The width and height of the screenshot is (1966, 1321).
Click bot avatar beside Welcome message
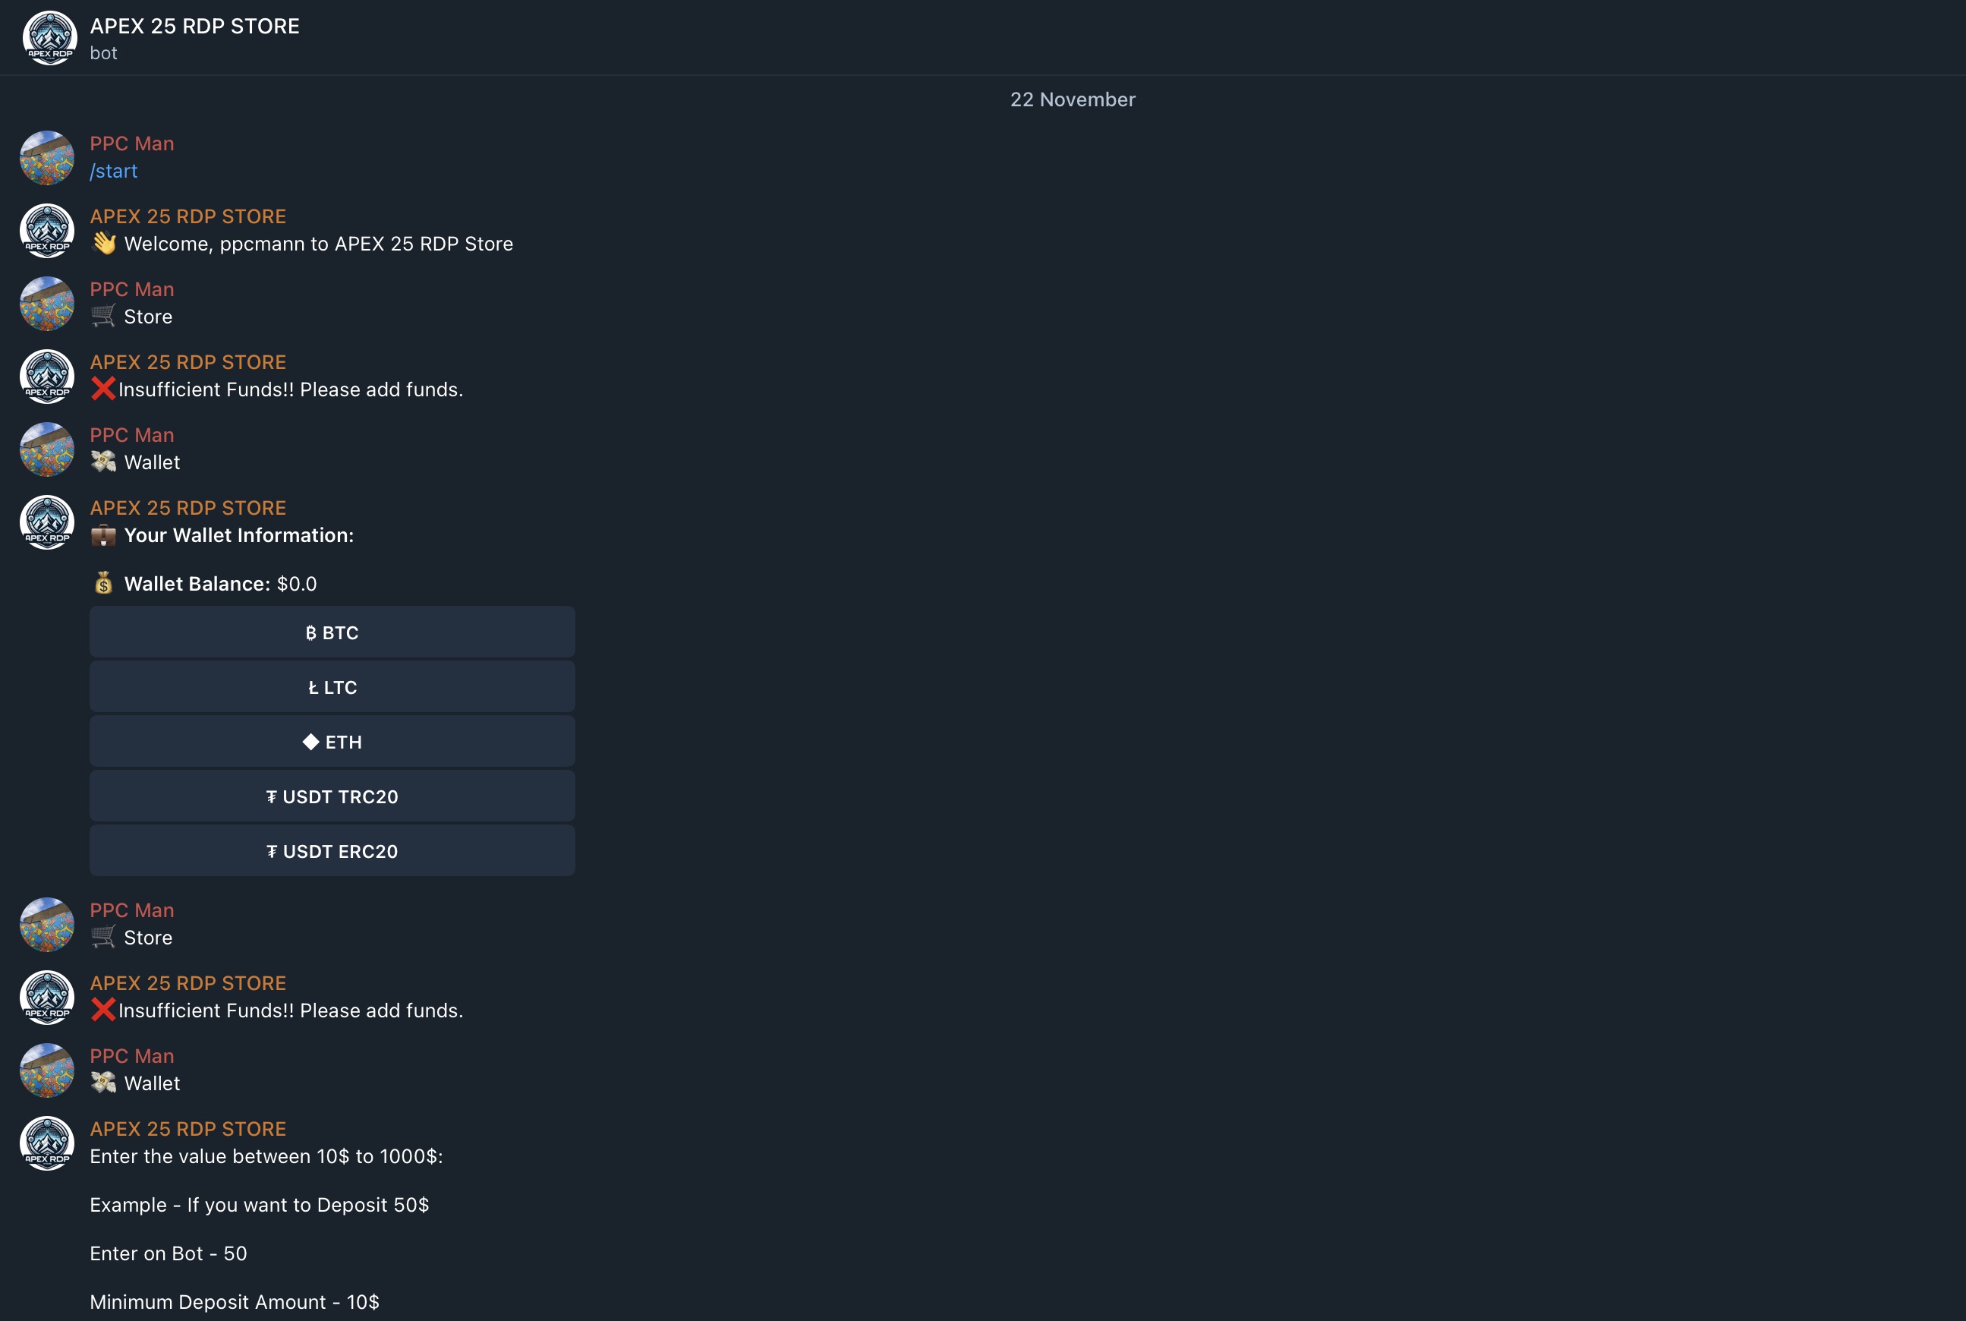tap(47, 231)
